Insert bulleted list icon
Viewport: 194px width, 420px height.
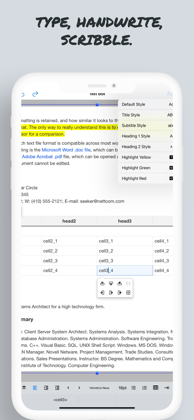134,388
